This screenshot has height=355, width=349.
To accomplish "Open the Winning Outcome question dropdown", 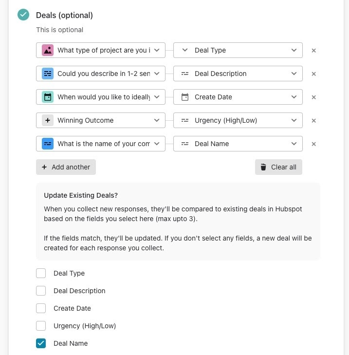I will pyautogui.click(x=101, y=120).
